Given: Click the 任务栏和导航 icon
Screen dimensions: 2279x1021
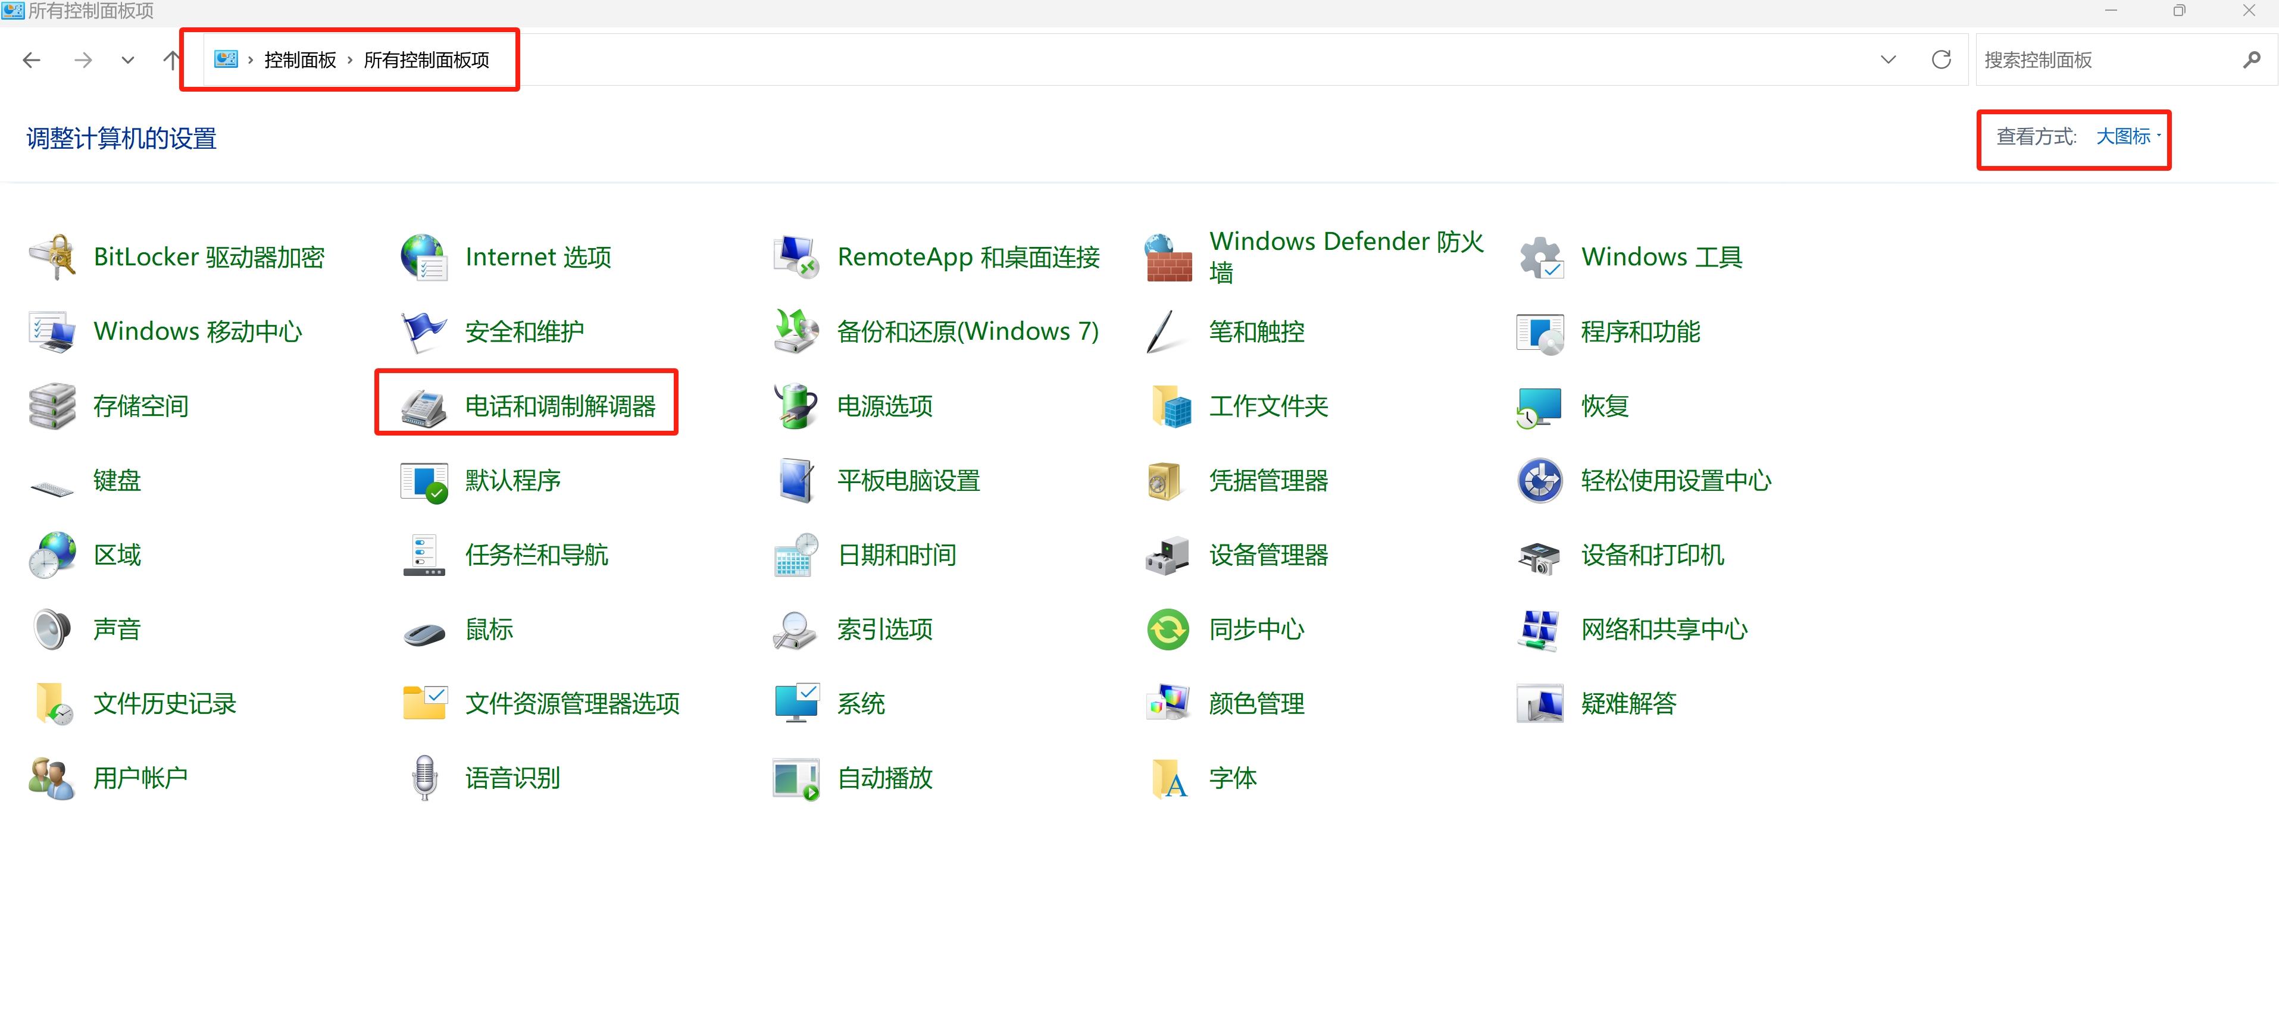Looking at the screenshot, I should tap(424, 555).
